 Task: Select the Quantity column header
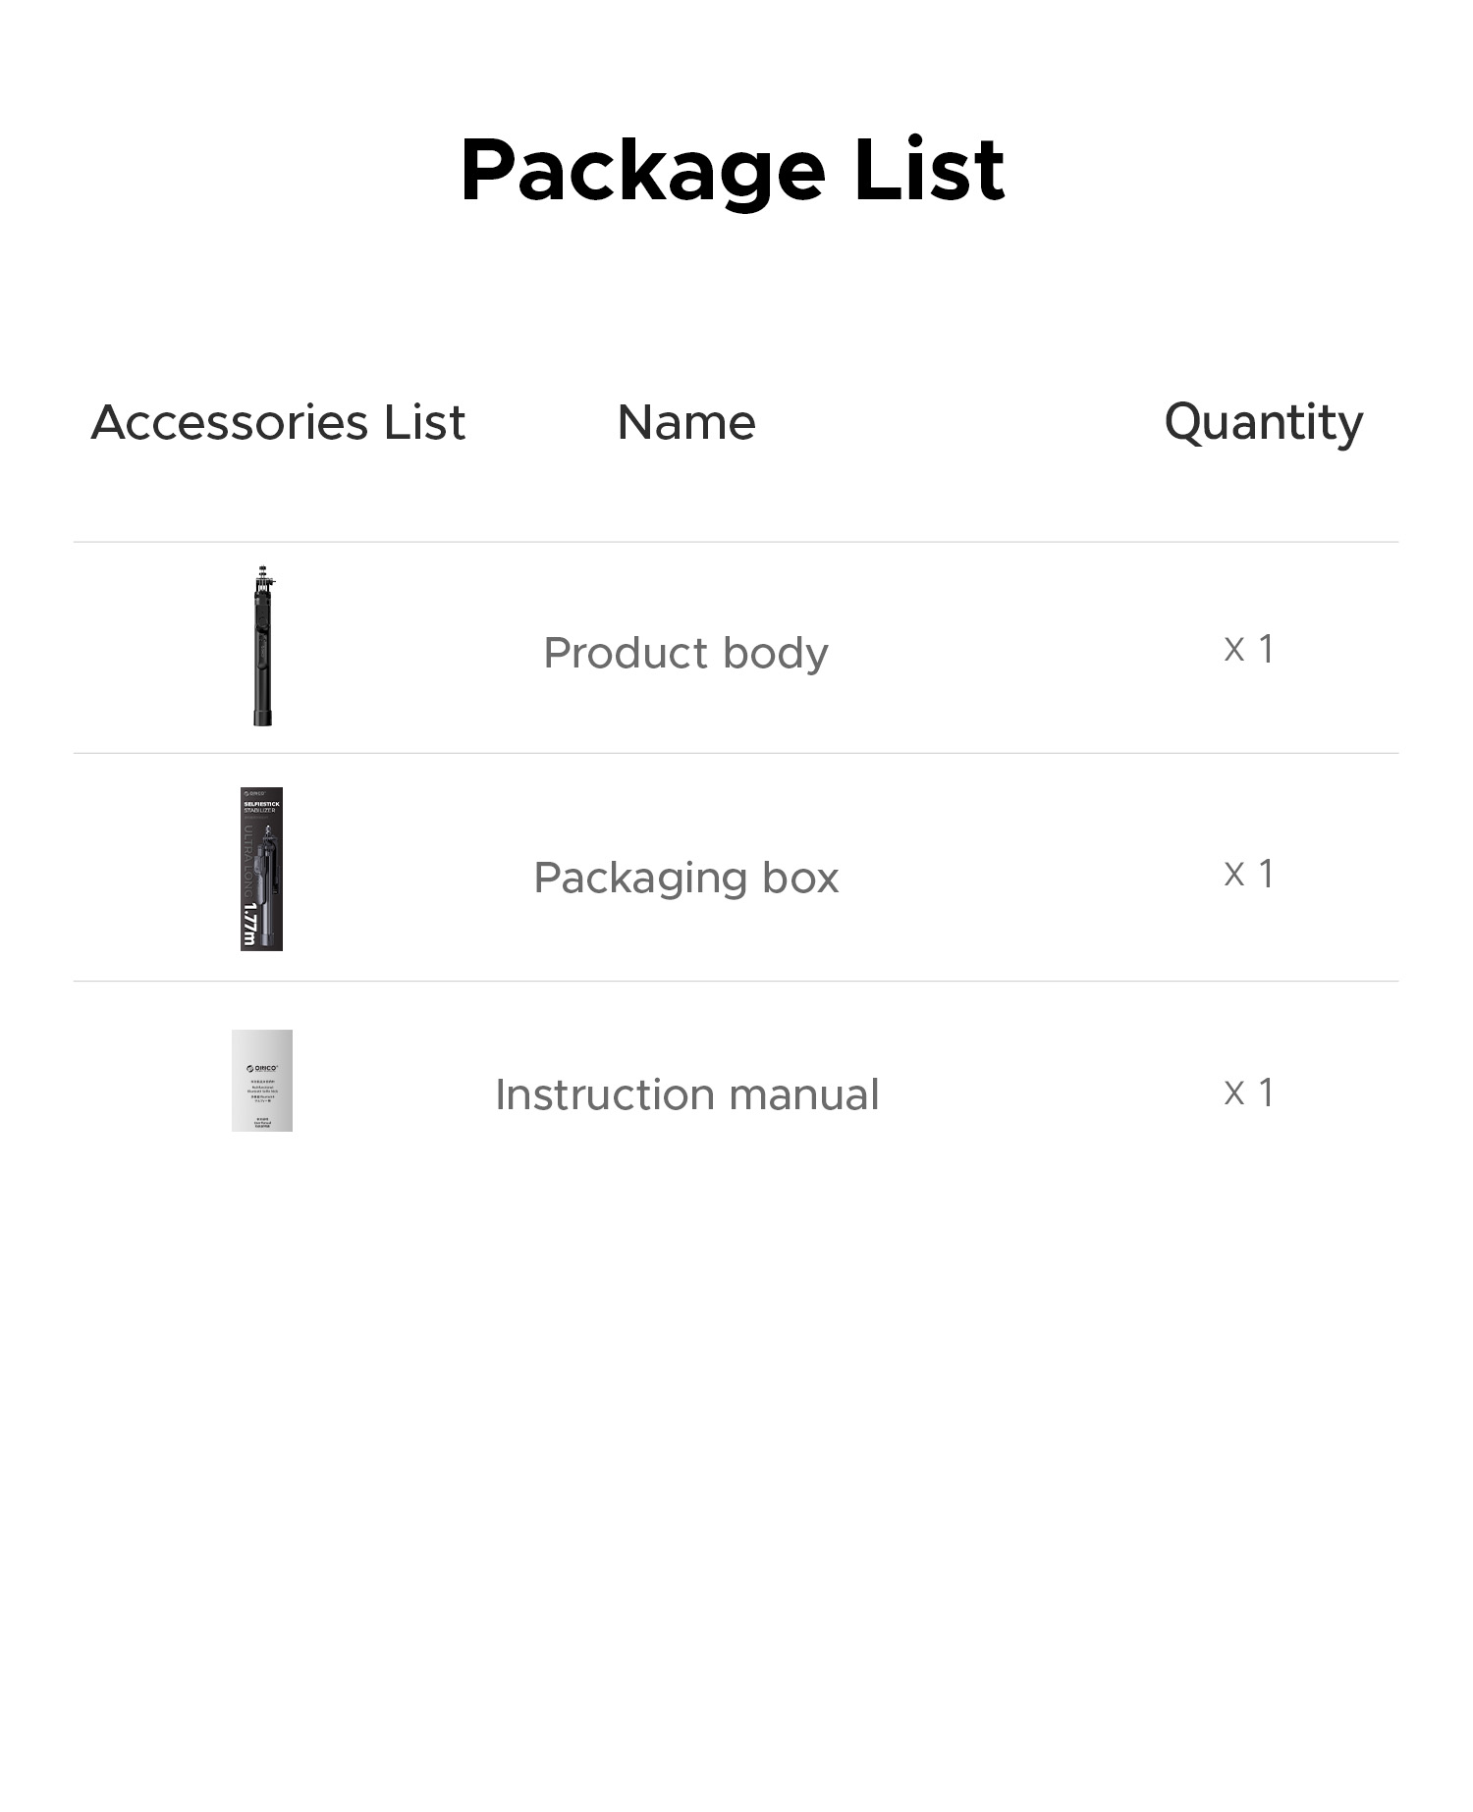pos(1263,422)
